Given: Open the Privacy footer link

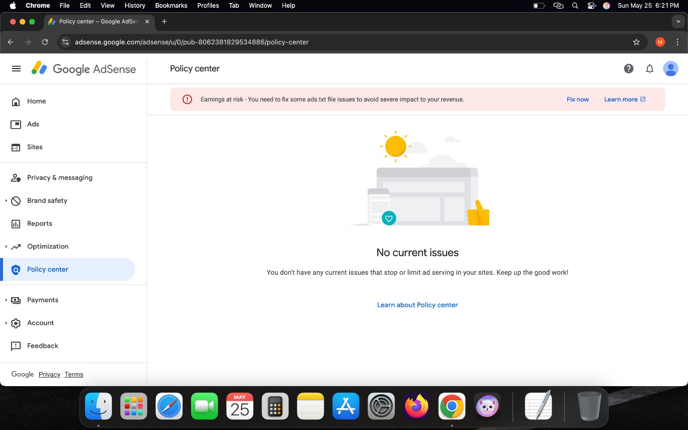Looking at the screenshot, I should 49,375.
